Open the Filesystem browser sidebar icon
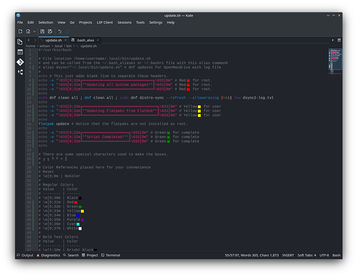357x277 pixels. (20, 52)
